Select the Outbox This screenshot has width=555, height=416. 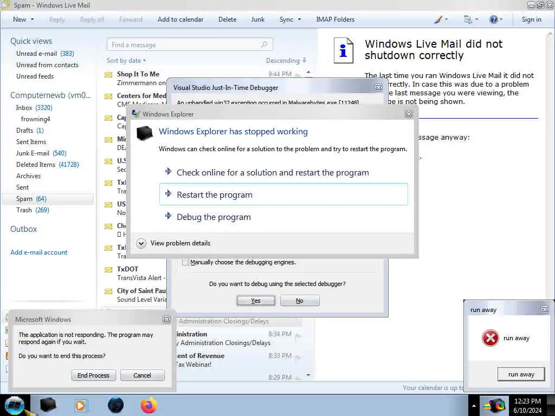point(23,229)
